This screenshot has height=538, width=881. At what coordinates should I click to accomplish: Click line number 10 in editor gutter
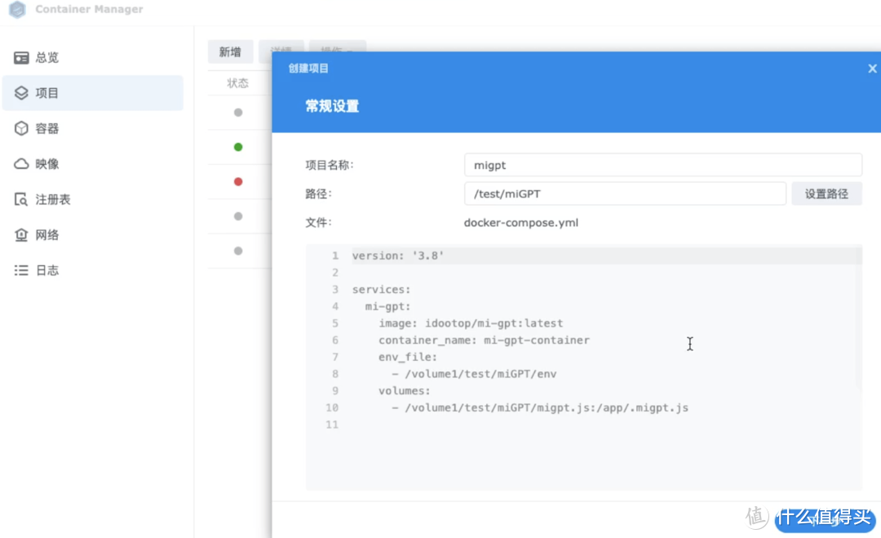331,408
